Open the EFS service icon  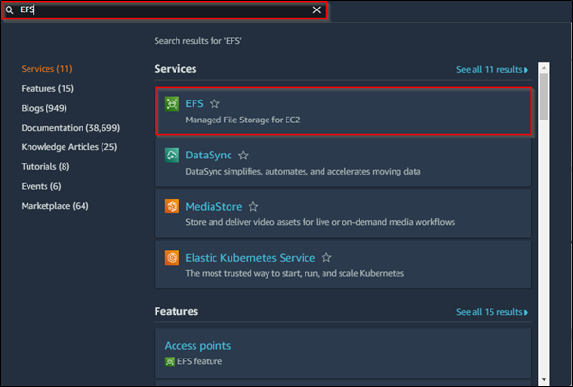pyautogui.click(x=172, y=103)
